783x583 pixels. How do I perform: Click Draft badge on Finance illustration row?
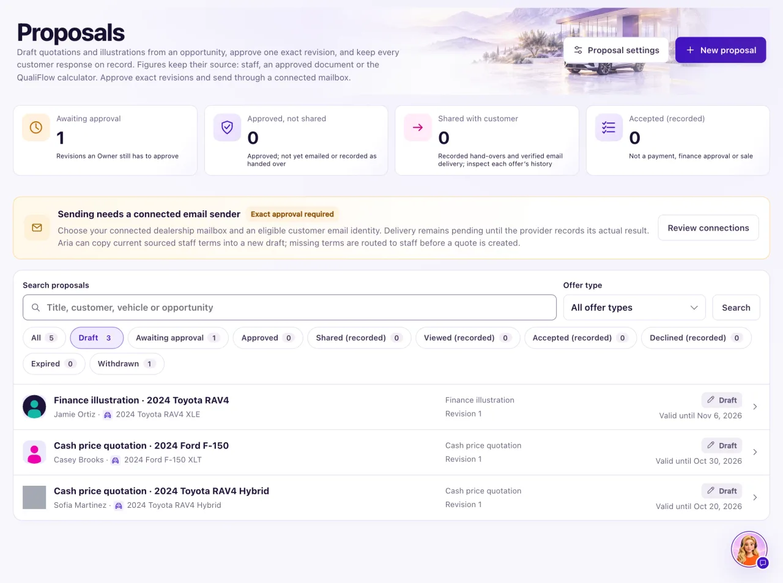point(722,400)
